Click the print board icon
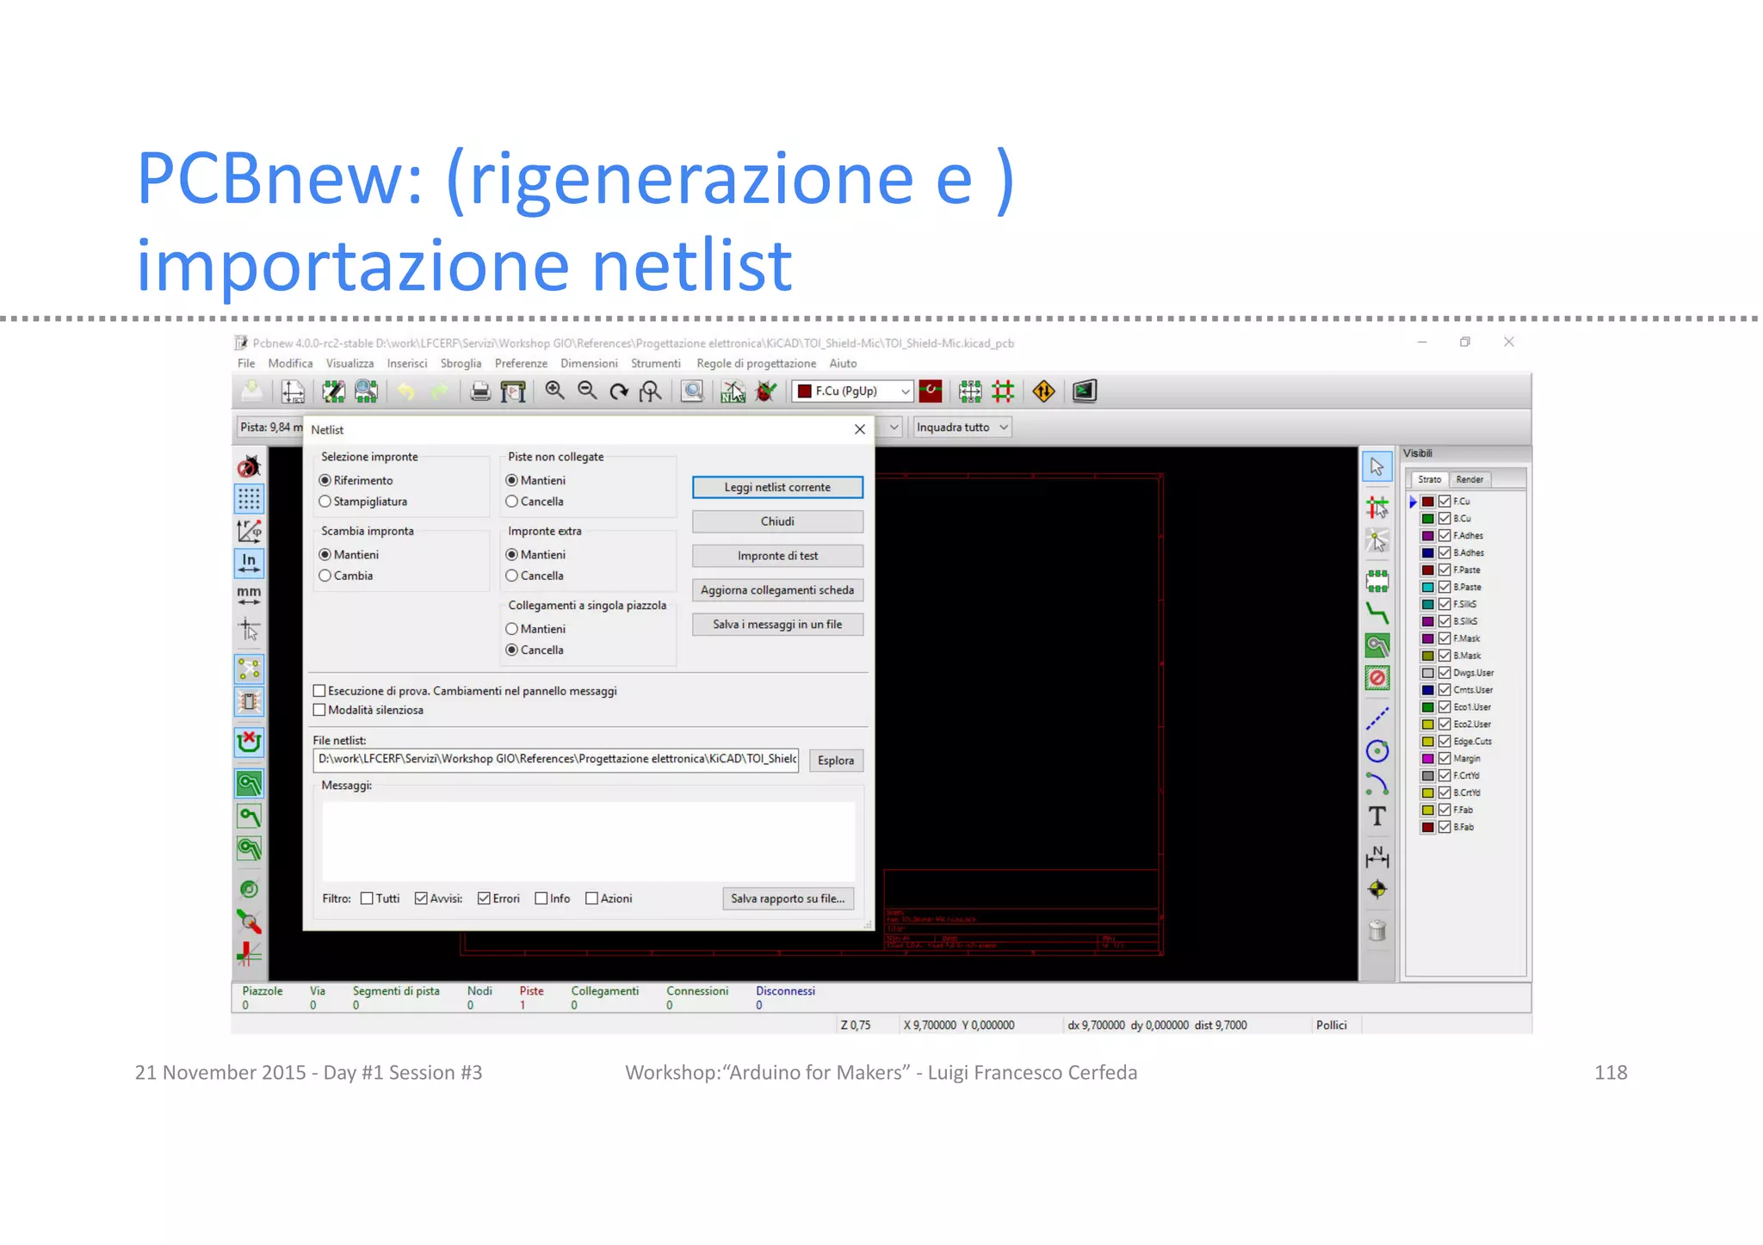Screen dimensions: 1763x1245 pyautogui.click(x=480, y=391)
